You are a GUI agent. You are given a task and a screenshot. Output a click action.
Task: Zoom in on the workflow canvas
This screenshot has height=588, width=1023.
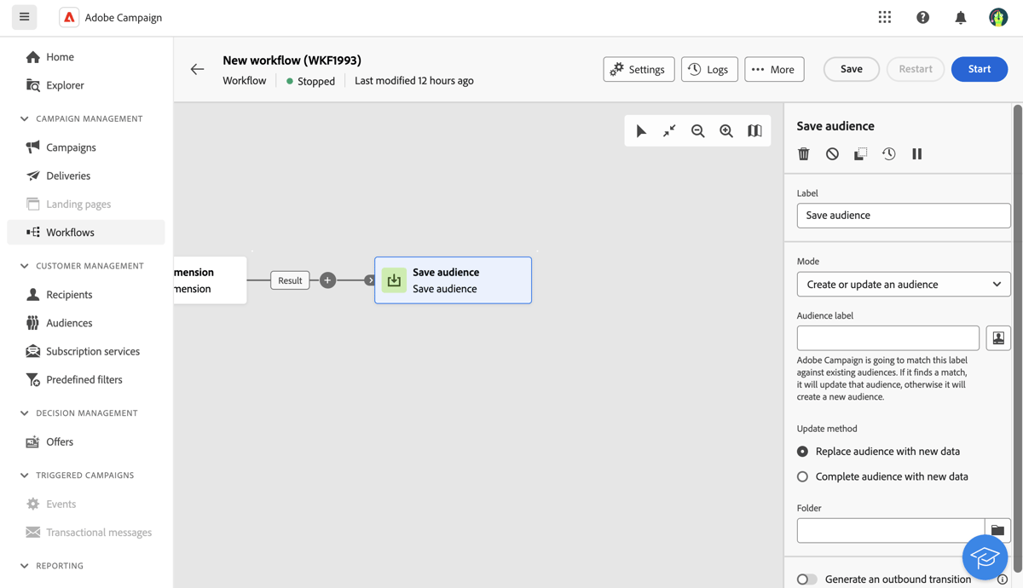726,130
